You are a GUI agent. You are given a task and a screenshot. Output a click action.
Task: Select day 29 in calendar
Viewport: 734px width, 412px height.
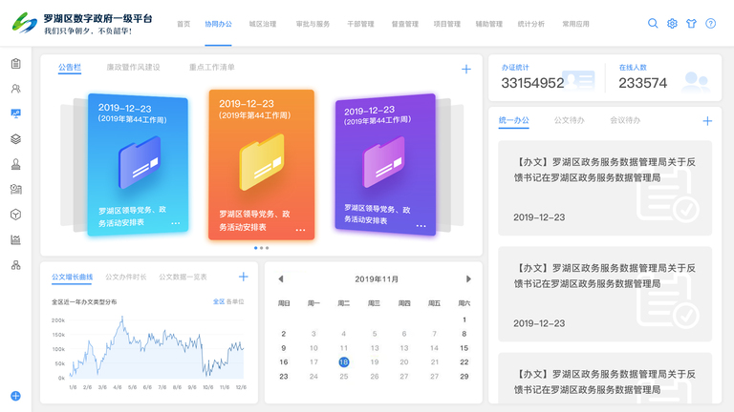(464, 377)
